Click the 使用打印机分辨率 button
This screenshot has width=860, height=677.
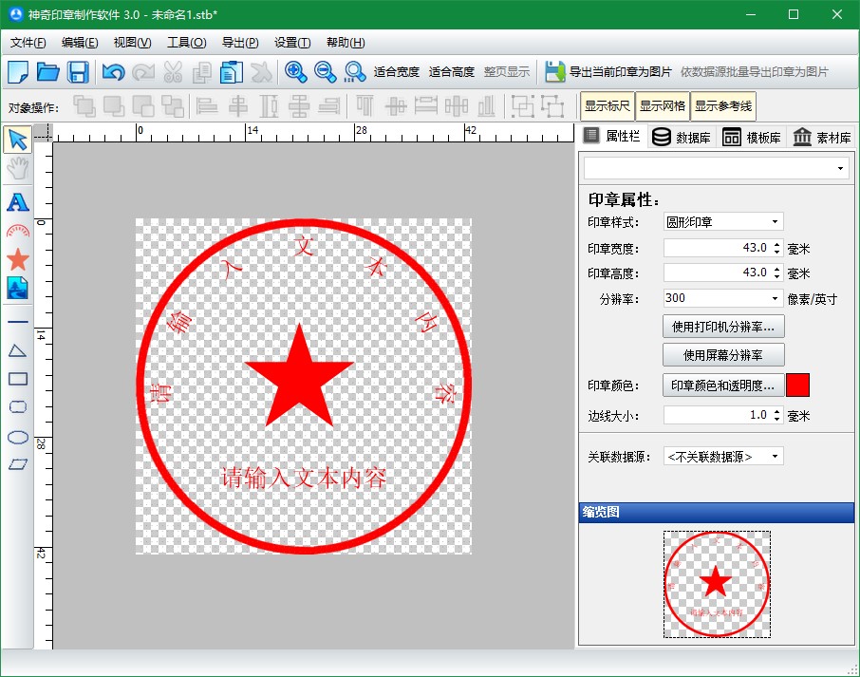[722, 327]
